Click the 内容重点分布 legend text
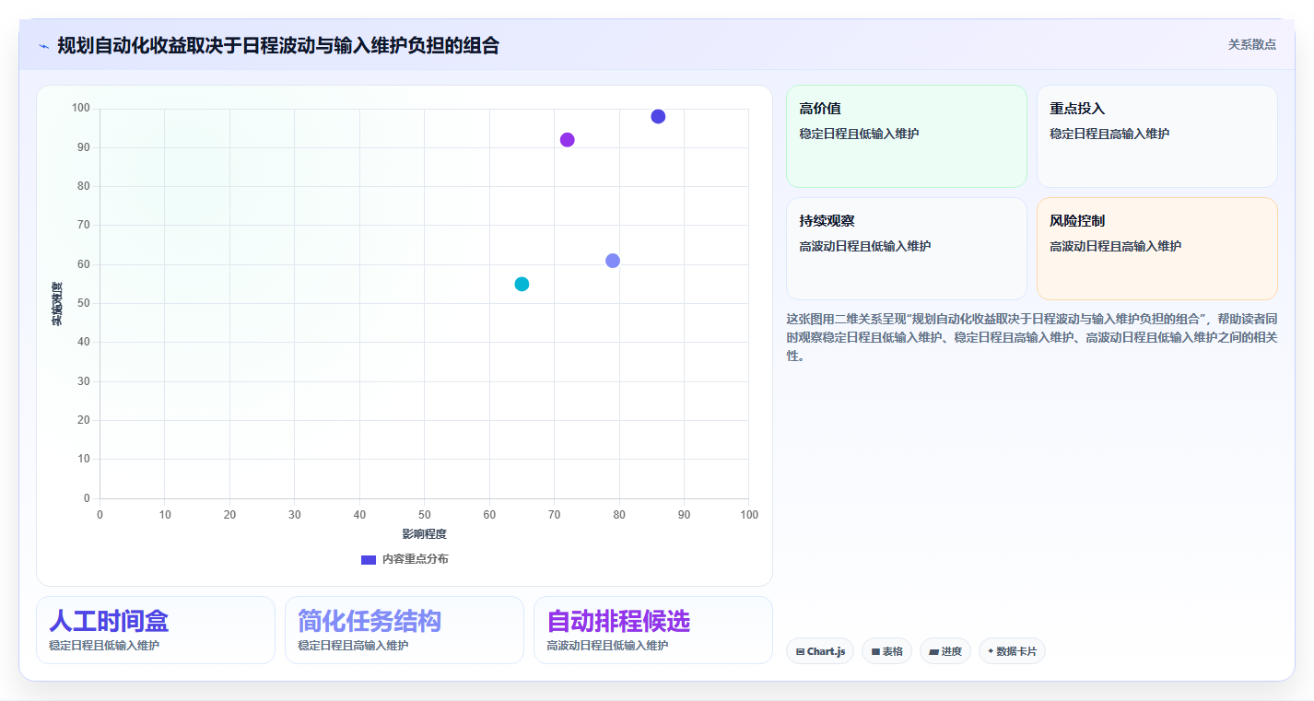Screen dimensions: 1314x701 tap(416, 559)
